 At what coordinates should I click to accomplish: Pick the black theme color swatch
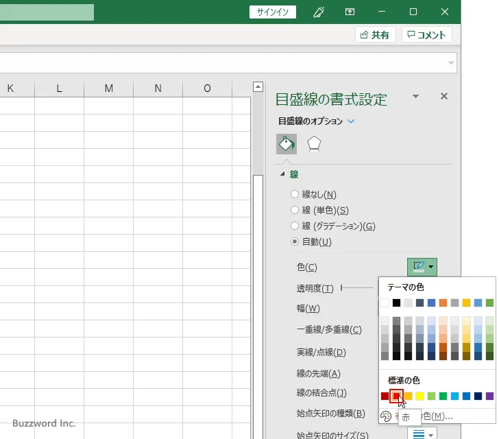tap(396, 302)
